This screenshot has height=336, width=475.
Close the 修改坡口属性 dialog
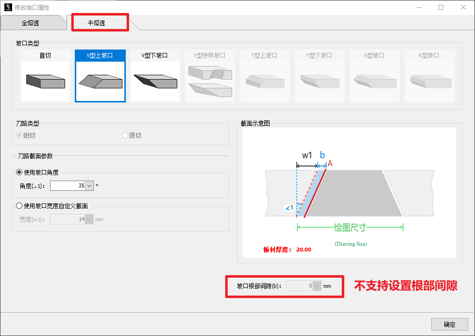coord(463,7)
